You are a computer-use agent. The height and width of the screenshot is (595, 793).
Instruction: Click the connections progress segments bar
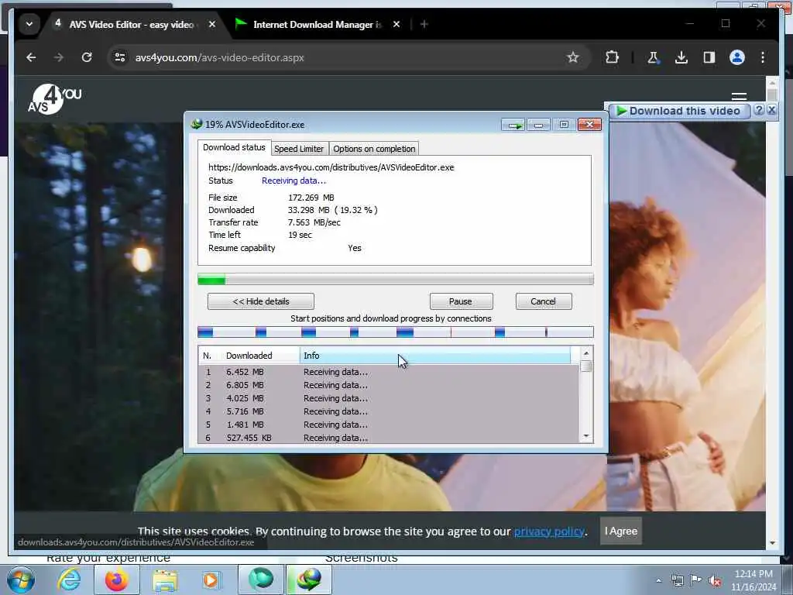396,332
